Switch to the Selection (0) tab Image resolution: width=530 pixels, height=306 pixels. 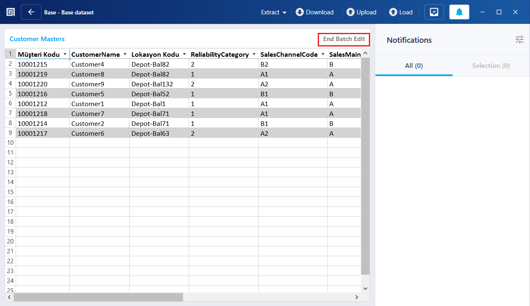coord(491,65)
